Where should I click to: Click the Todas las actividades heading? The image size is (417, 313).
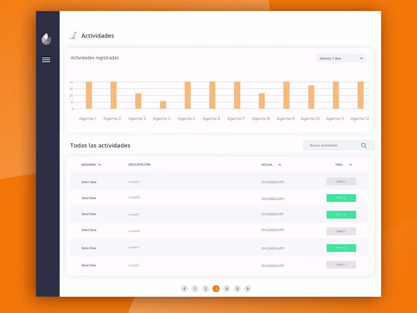coord(100,145)
